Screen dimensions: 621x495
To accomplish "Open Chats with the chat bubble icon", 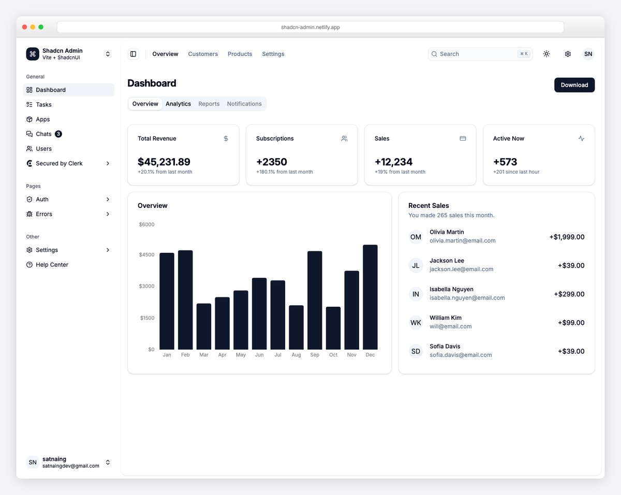I will (29, 134).
